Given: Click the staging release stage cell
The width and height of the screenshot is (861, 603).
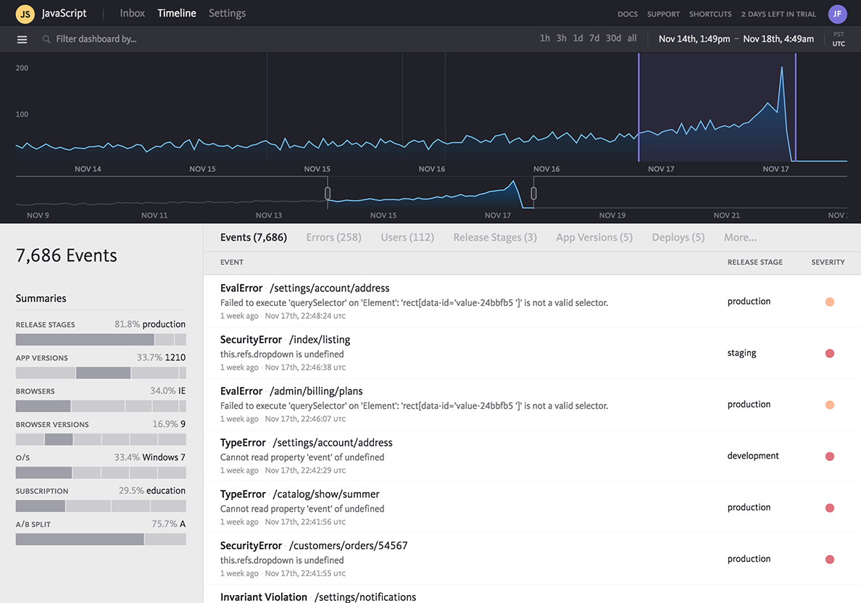Looking at the screenshot, I should (742, 353).
